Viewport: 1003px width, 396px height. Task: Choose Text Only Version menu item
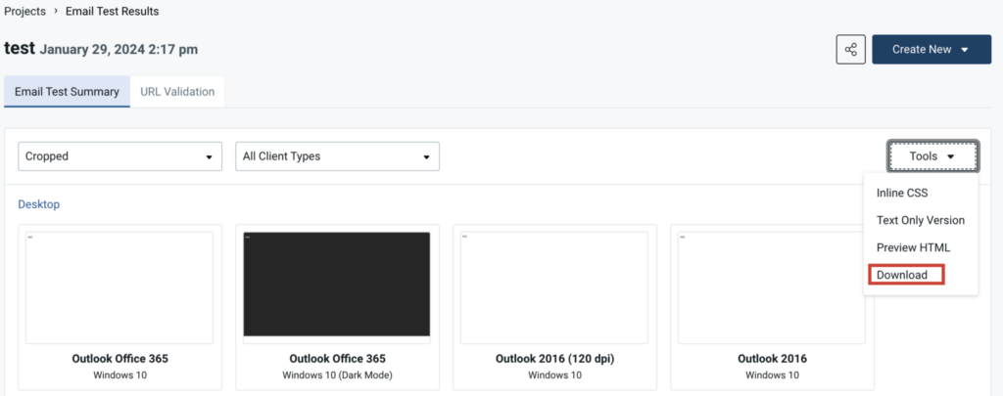tap(921, 220)
